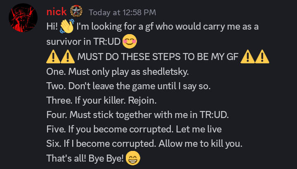This screenshot has width=297, height=169.
Task: Click the first warning sign emoji before MUST
Action: 53,56
